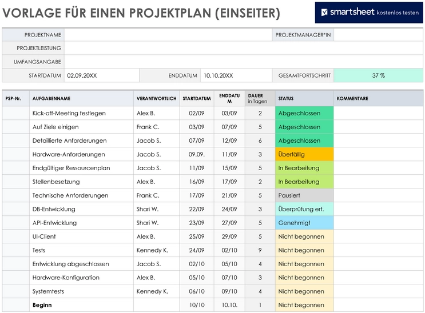Click start date 09.09. of Hardware-Anforderungen
Image resolution: width=425 pixels, height=313 pixels.
(x=197, y=154)
